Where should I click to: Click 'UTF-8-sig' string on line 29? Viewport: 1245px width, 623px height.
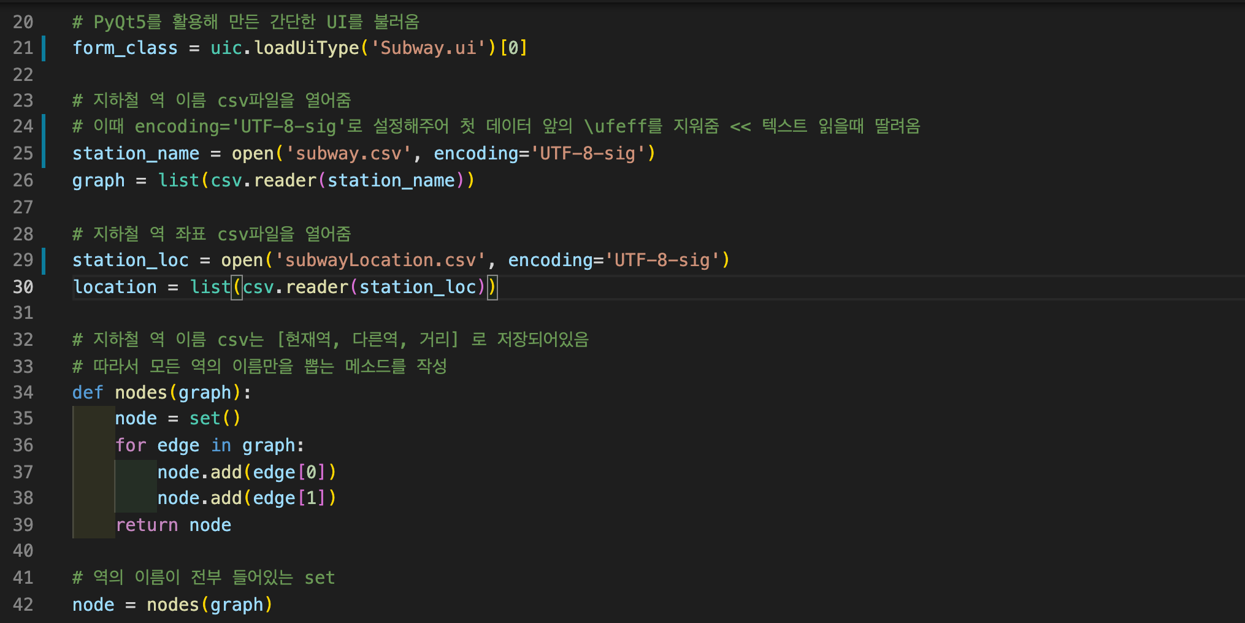662,260
